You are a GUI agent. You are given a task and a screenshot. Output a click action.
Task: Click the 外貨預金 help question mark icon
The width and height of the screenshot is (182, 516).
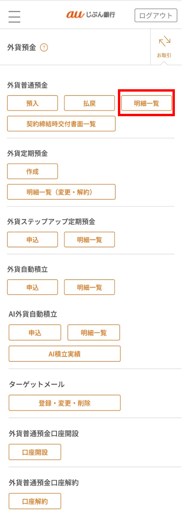(x=44, y=48)
